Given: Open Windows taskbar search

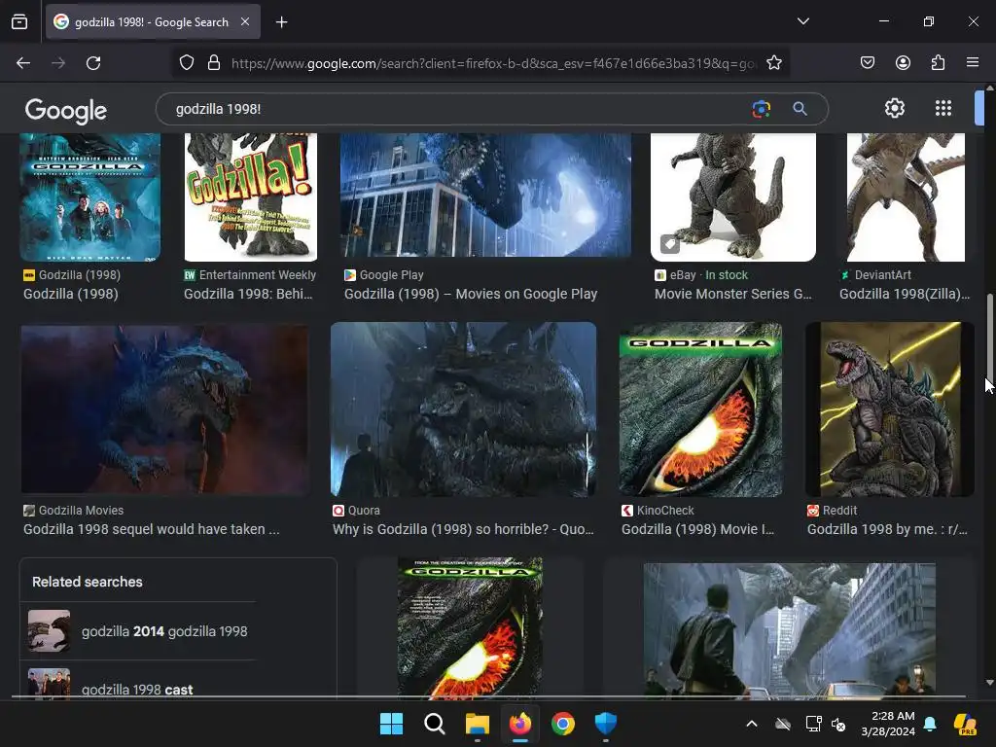Looking at the screenshot, I should (x=435, y=724).
